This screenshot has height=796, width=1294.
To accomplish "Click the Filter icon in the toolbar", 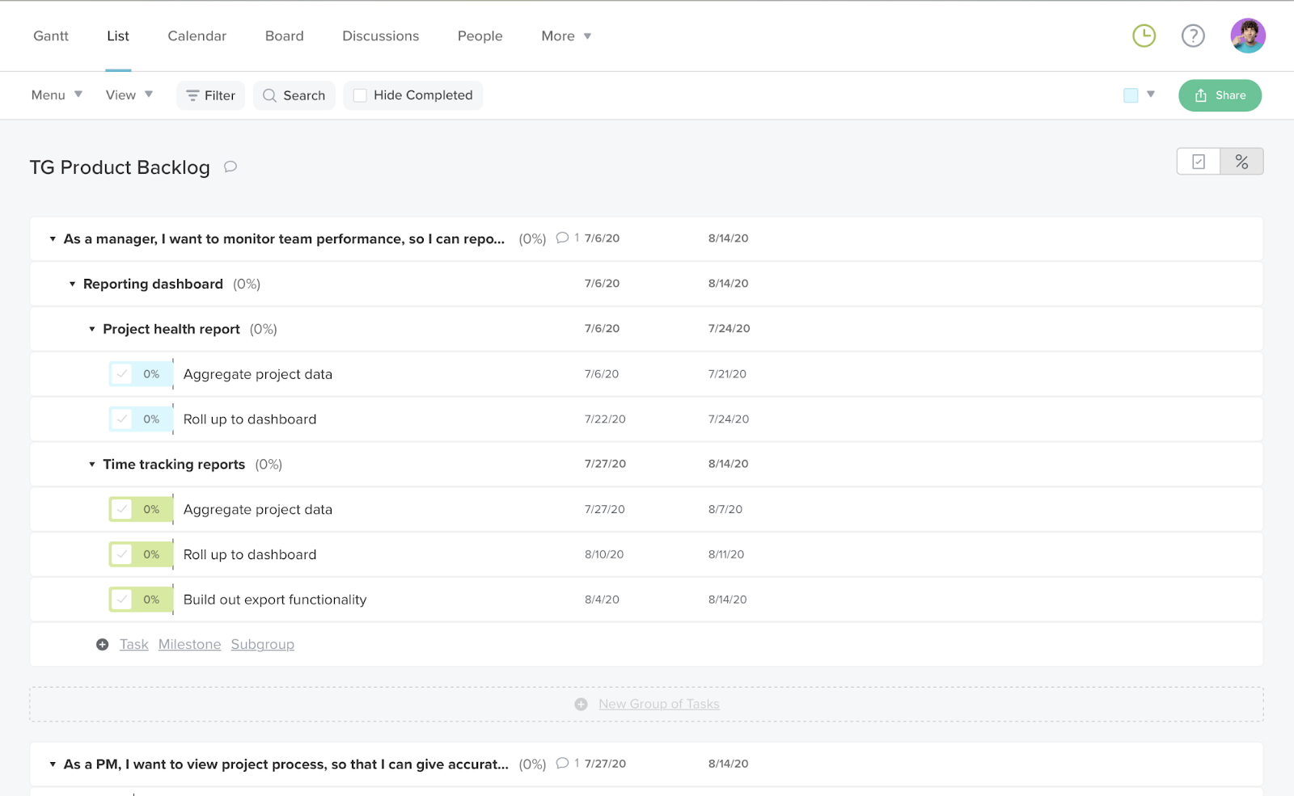I will pyautogui.click(x=192, y=95).
